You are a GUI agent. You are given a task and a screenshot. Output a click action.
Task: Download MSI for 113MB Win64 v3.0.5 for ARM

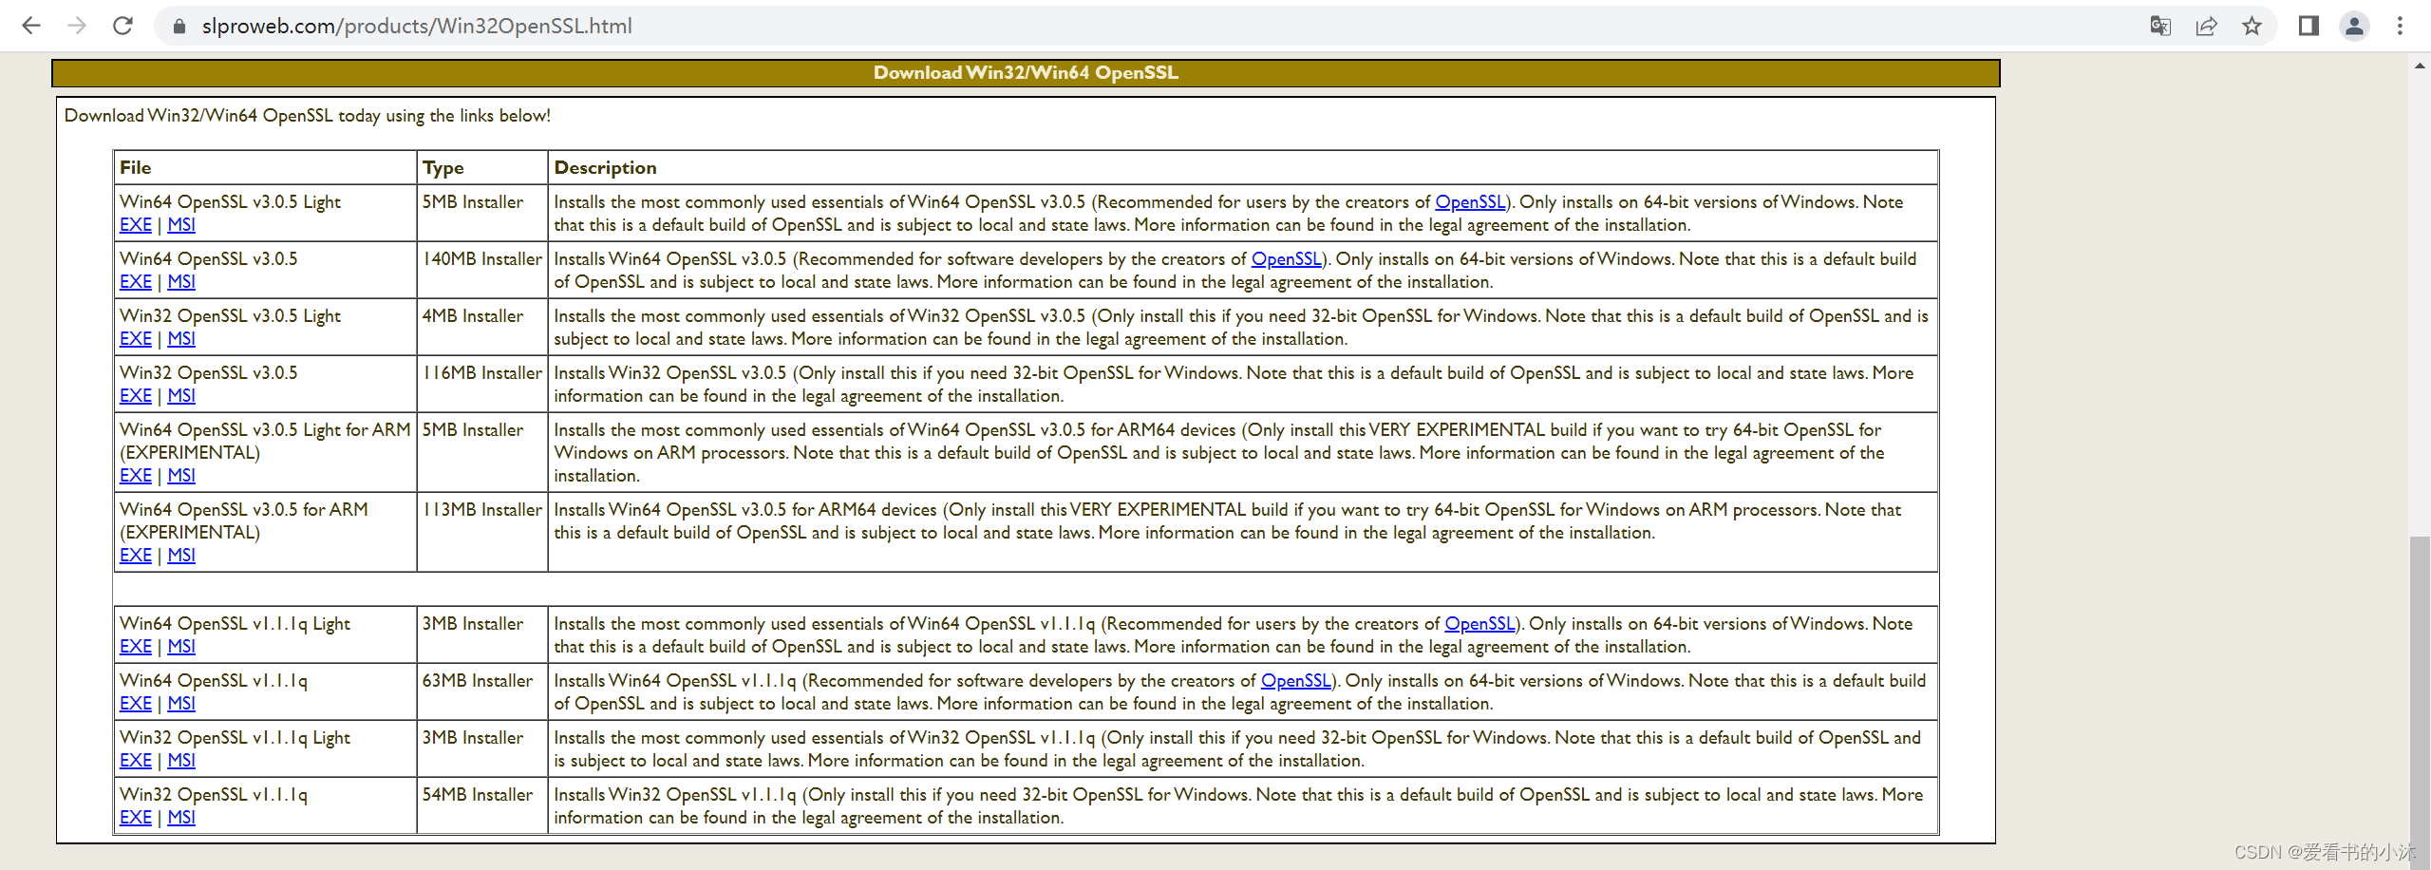click(181, 556)
